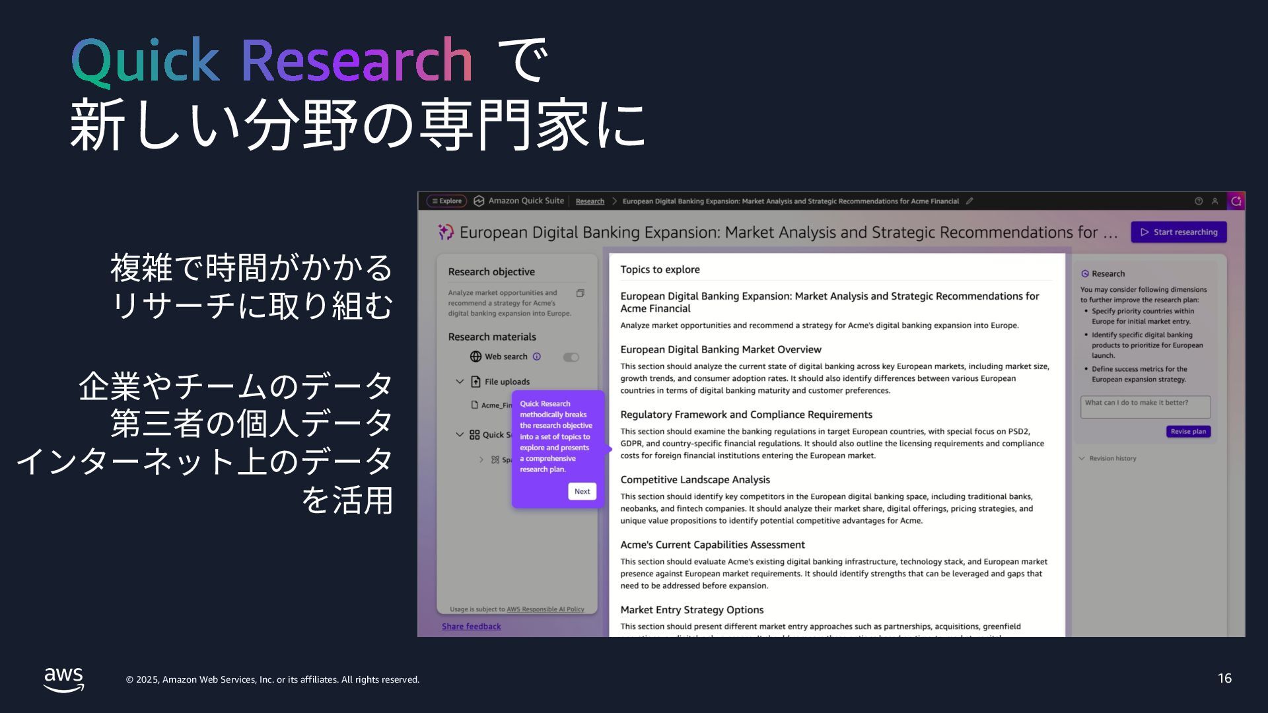Click the Start researching button
Image resolution: width=1268 pixels, height=713 pixels.
[x=1179, y=232]
